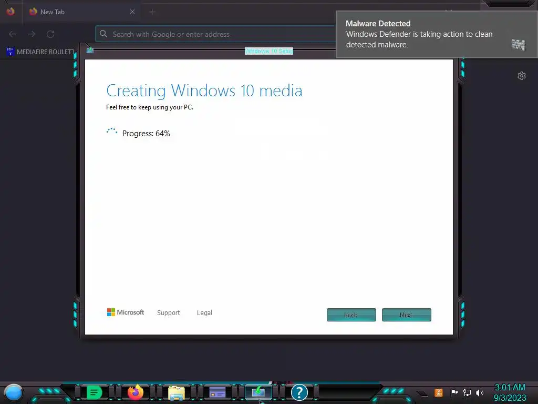Screen dimensions: 538x404
Task: Click the Back button in setup
Action: [351, 315]
